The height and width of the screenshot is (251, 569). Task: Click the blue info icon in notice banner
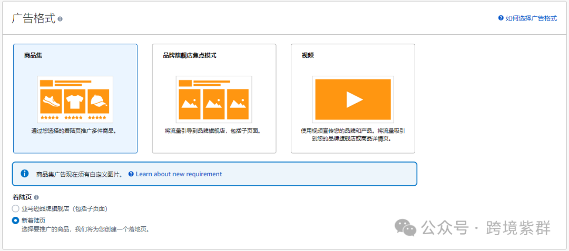[x=24, y=174]
